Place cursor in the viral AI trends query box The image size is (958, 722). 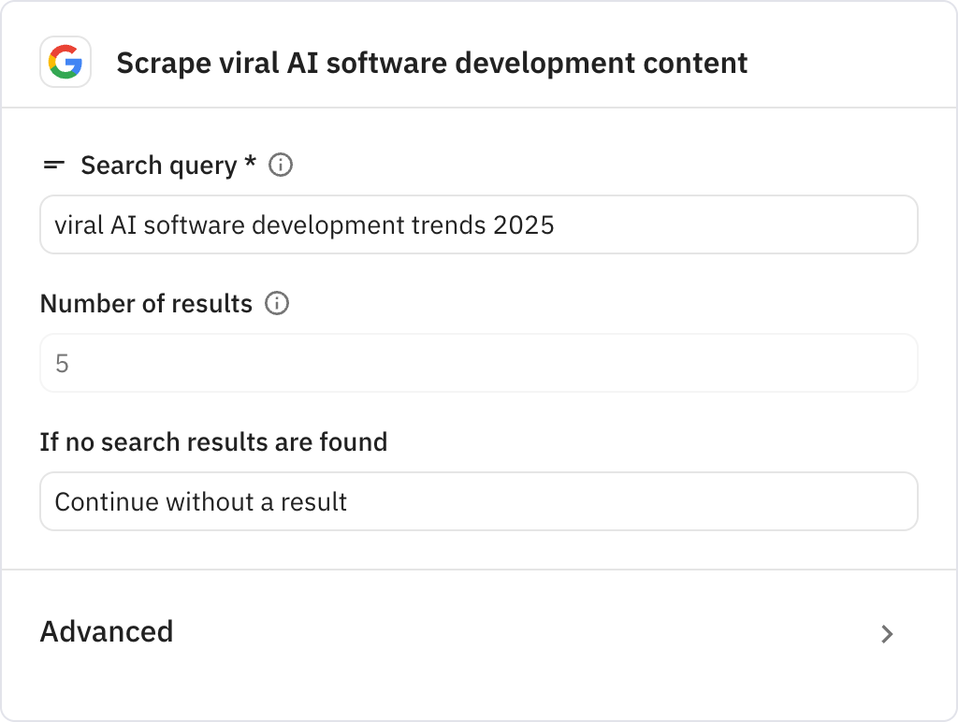coord(479,224)
